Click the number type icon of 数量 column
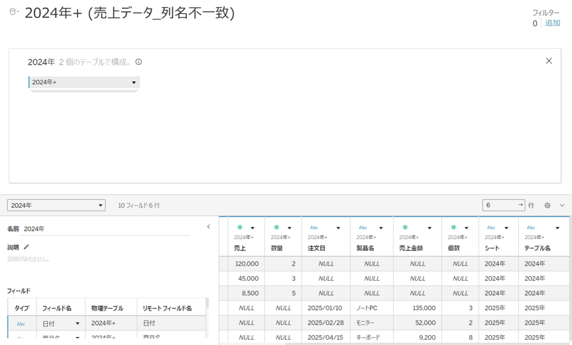Viewport: 572px width, 345px height. point(276,227)
